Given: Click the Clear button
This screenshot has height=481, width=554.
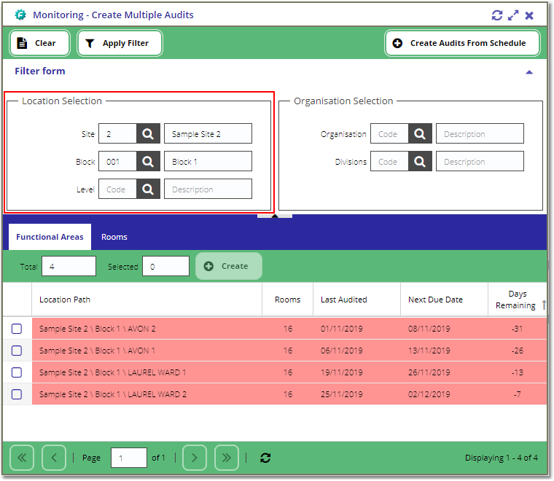Looking at the screenshot, I should coord(39,43).
